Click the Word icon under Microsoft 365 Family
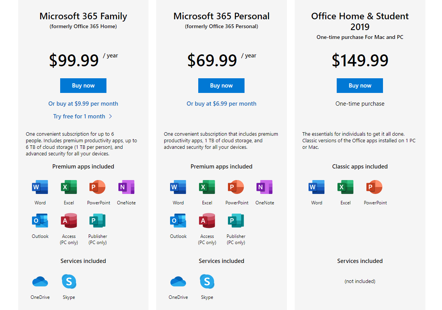Screen dimensions: 442x310 [x=40, y=187]
